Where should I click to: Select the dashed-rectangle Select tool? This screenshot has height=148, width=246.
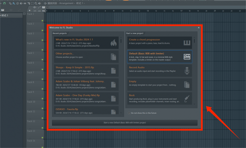[32, 4]
